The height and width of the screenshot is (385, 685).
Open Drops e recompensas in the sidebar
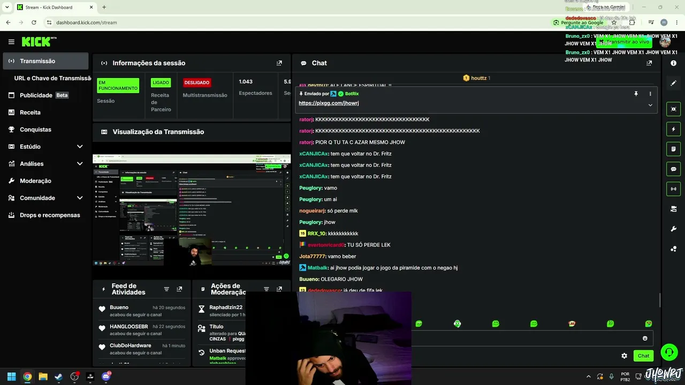[45, 215]
